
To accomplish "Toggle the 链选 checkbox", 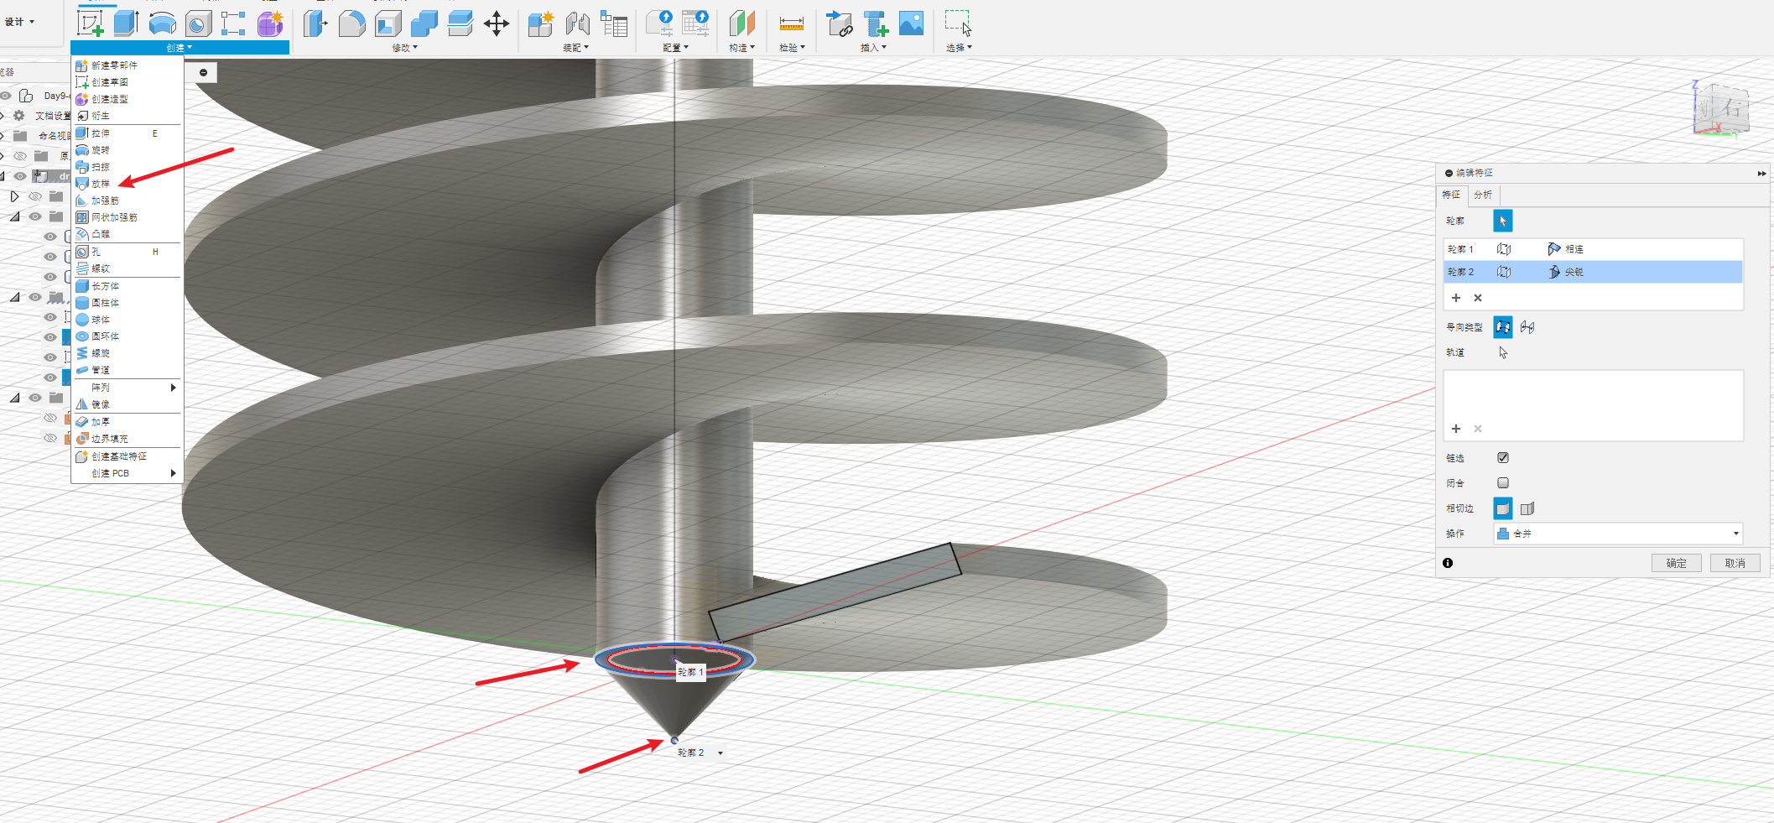I will (x=1503, y=458).
